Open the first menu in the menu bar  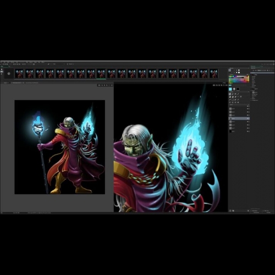click(x=1, y=62)
